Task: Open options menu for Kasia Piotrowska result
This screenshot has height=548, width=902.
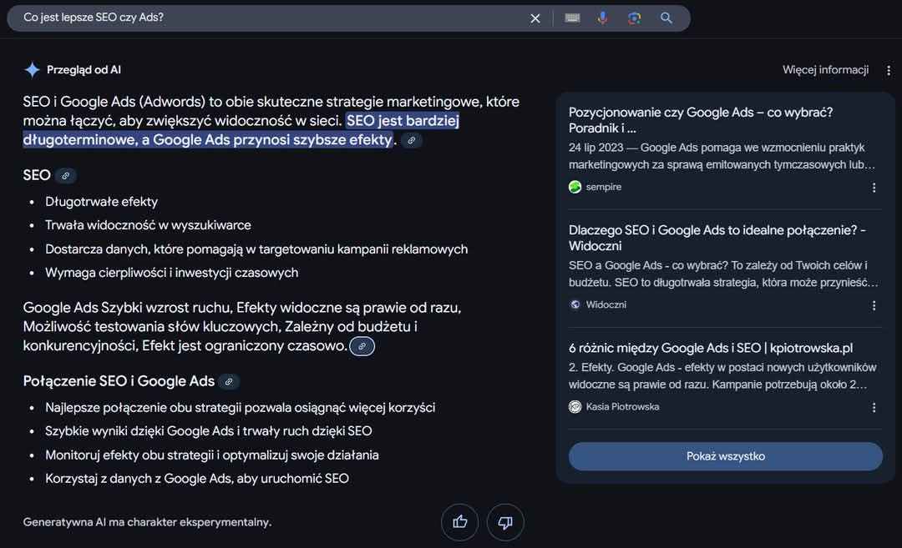Action: (x=874, y=407)
